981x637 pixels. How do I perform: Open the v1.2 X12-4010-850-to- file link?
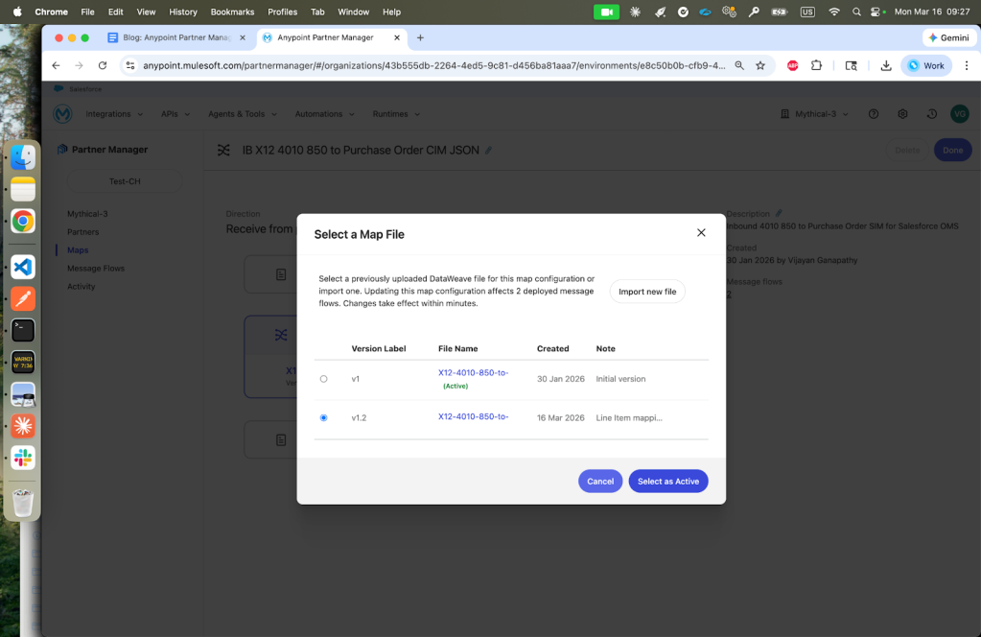coord(473,417)
